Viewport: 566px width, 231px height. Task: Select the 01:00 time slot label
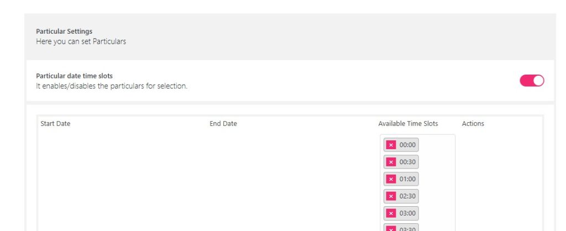tap(407, 179)
